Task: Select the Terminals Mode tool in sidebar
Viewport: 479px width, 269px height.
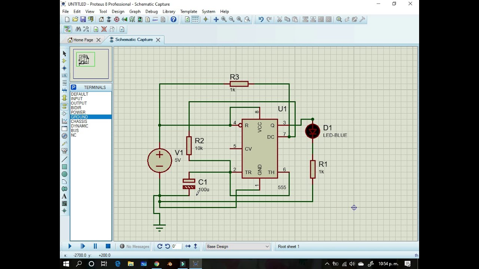Action: click(64, 106)
